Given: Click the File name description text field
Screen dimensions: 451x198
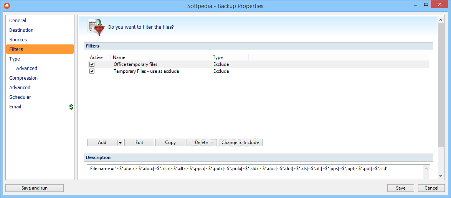Looking at the screenshot, I should click(x=255, y=172).
